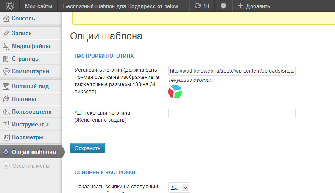The width and height of the screenshot is (335, 193).
Task: Go to the Страницы menu item
Action: tap(26, 59)
